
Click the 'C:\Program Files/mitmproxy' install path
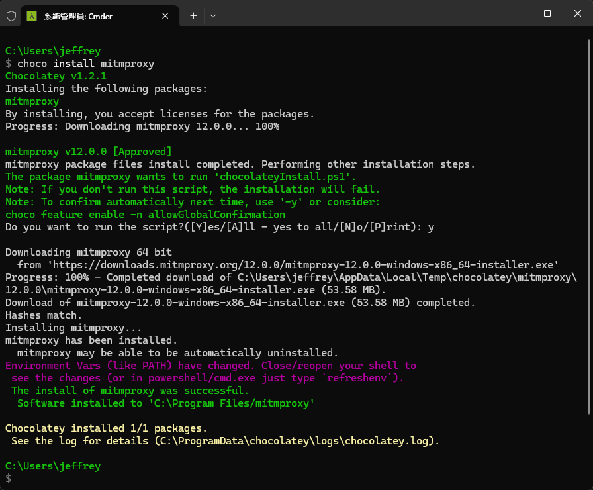[x=231, y=403]
